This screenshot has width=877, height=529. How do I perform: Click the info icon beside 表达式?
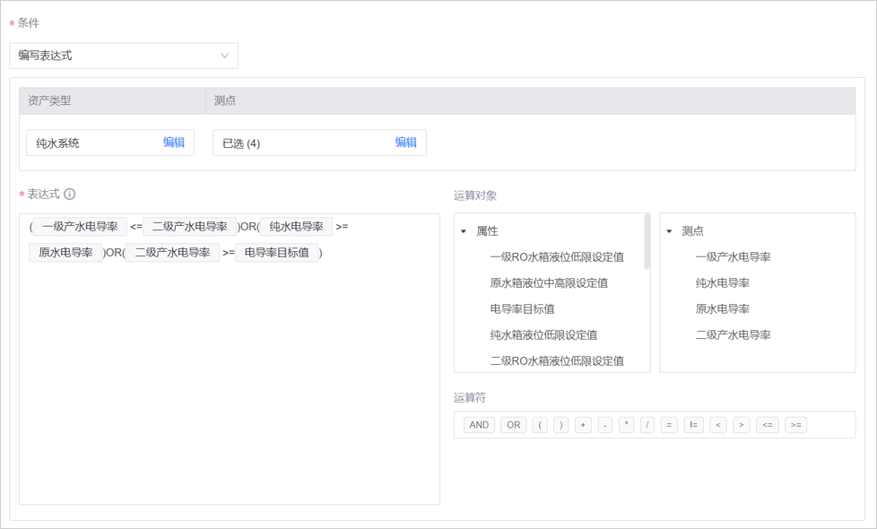(70, 195)
